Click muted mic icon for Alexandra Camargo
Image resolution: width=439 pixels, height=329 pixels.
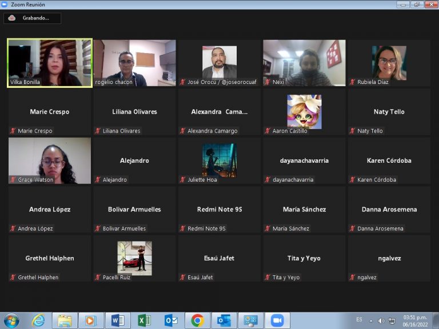(182, 131)
